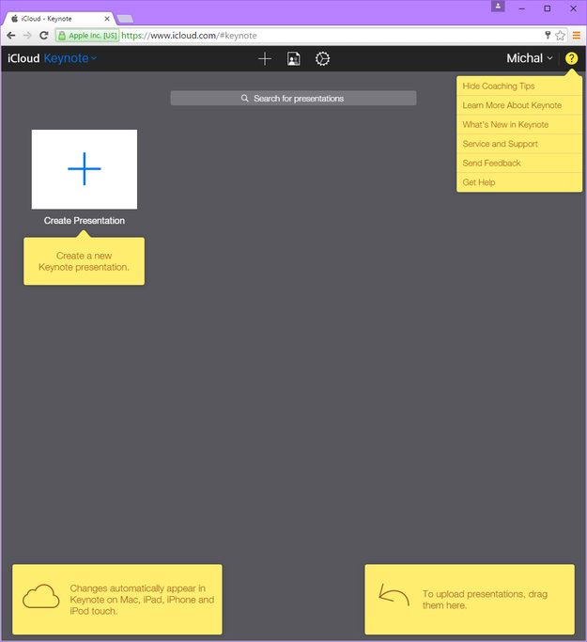Minimize the browser window
The image size is (587, 642).
(x=522, y=8)
